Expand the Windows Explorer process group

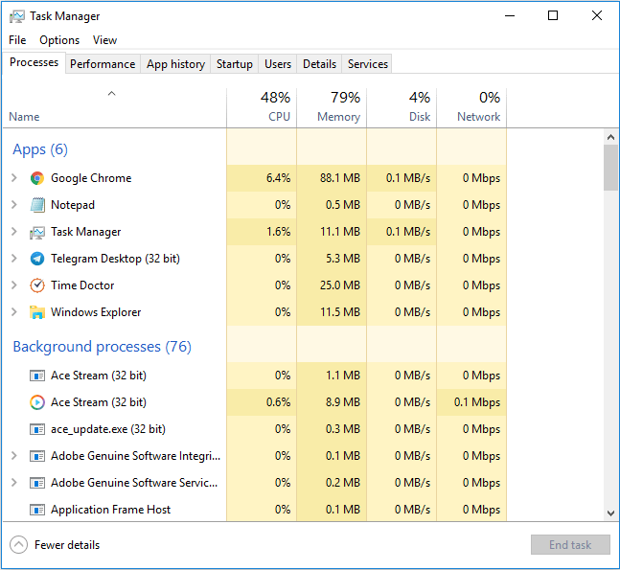pyautogui.click(x=14, y=312)
